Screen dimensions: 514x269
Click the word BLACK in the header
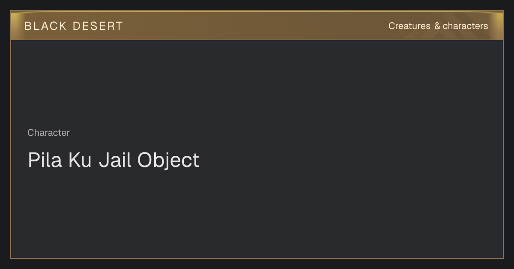click(45, 26)
